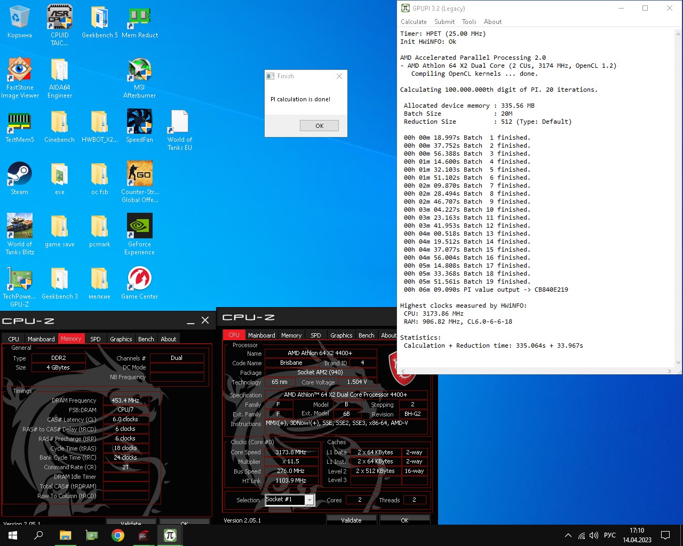Open the pcmark folder icon
Image resolution: width=683 pixels, height=546 pixels.
(100, 231)
